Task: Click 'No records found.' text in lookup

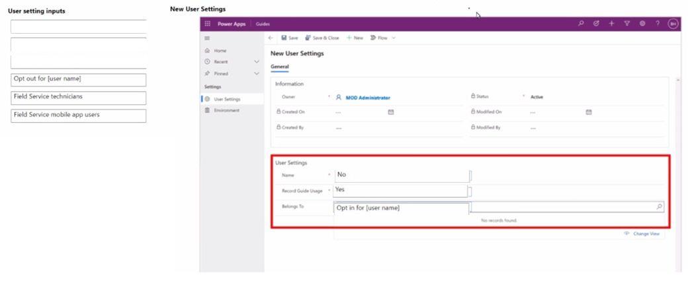Action: click(x=499, y=220)
